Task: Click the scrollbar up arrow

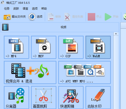Action: 116,34
